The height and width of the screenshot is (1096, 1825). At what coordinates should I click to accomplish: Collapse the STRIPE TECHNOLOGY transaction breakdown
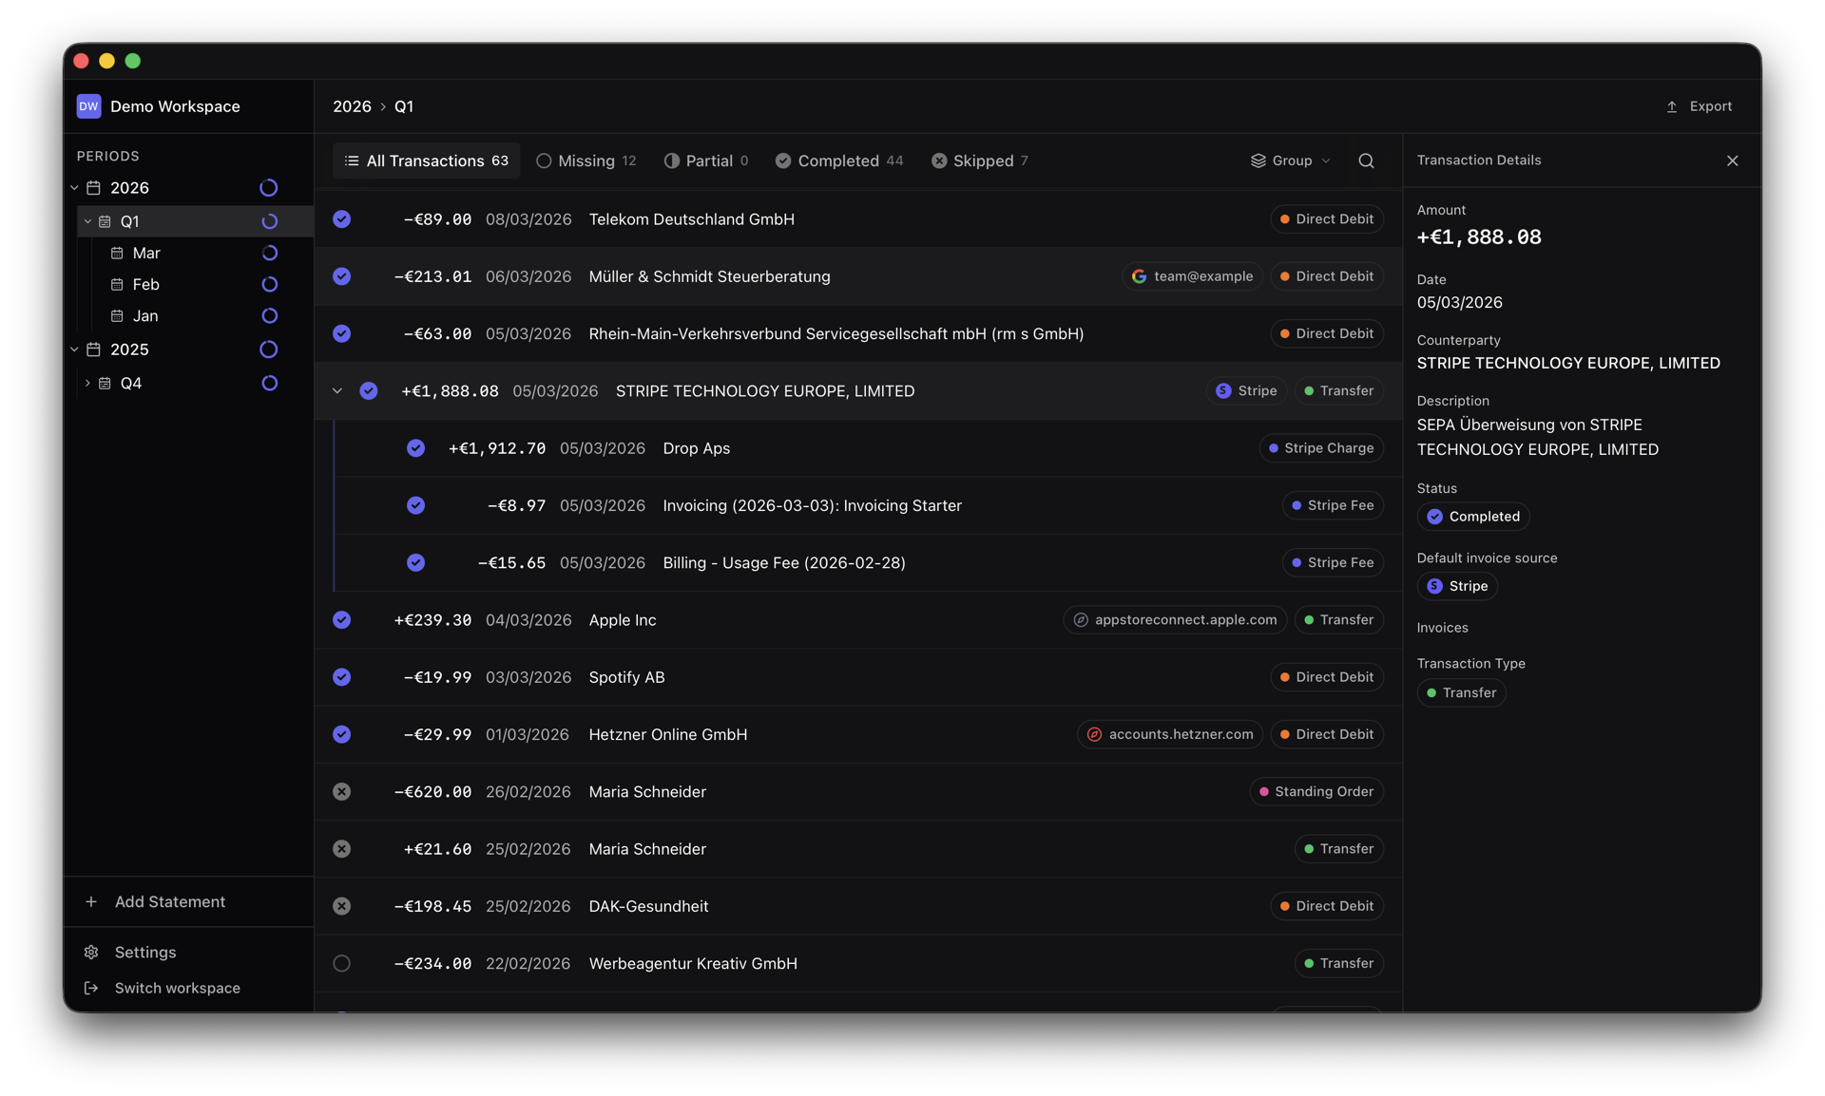[337, 391]
